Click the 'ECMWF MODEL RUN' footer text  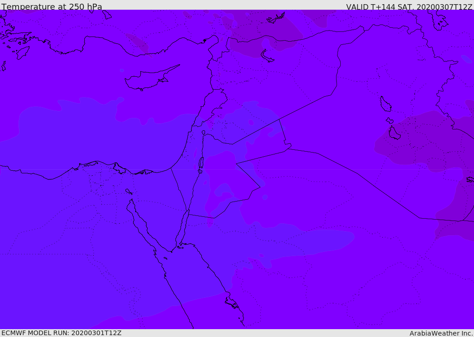pos(61,333)
